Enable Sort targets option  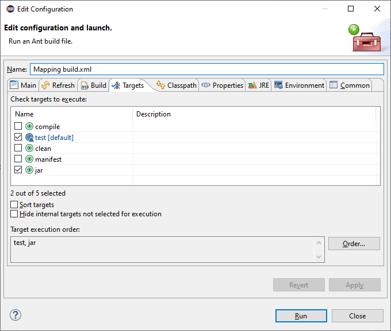click(14, 205)
